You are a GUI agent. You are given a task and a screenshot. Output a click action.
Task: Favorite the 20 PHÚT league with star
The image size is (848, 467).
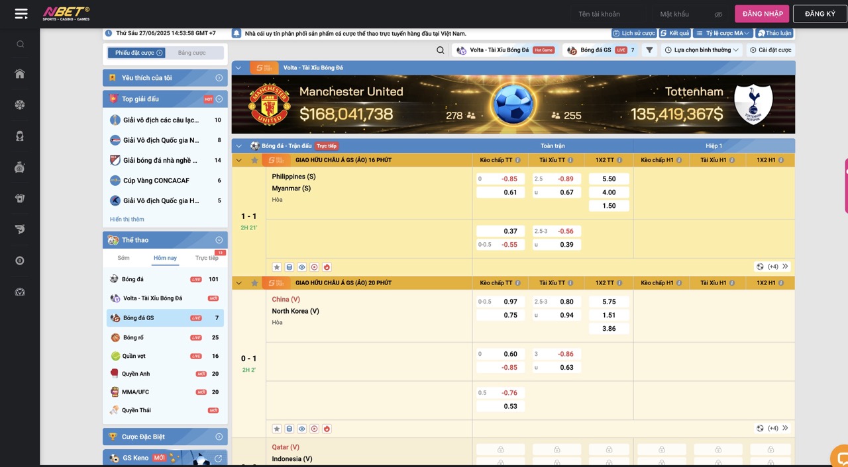pyautogui.click(x=254, y=283)
